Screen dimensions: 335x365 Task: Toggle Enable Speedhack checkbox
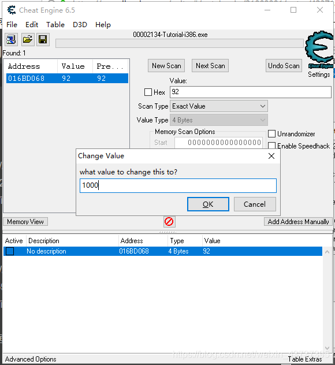[x=271, y=146]
